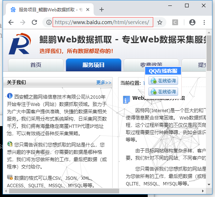The height and width of the screenshot is (197, 215).
Task: Open the partially visible 提交 navigation tab
Action: 194,65
